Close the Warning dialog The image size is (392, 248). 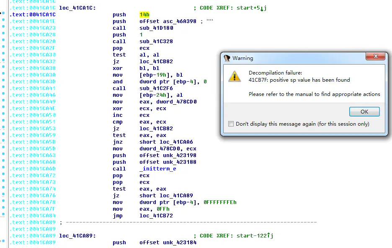376,56
